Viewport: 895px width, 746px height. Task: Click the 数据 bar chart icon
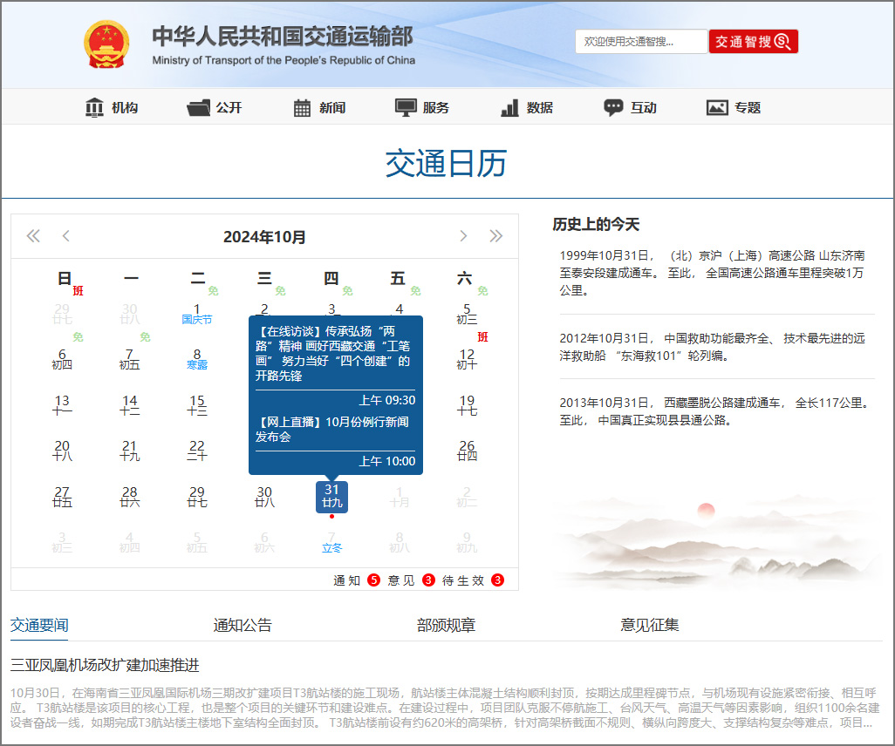point(509,107)
